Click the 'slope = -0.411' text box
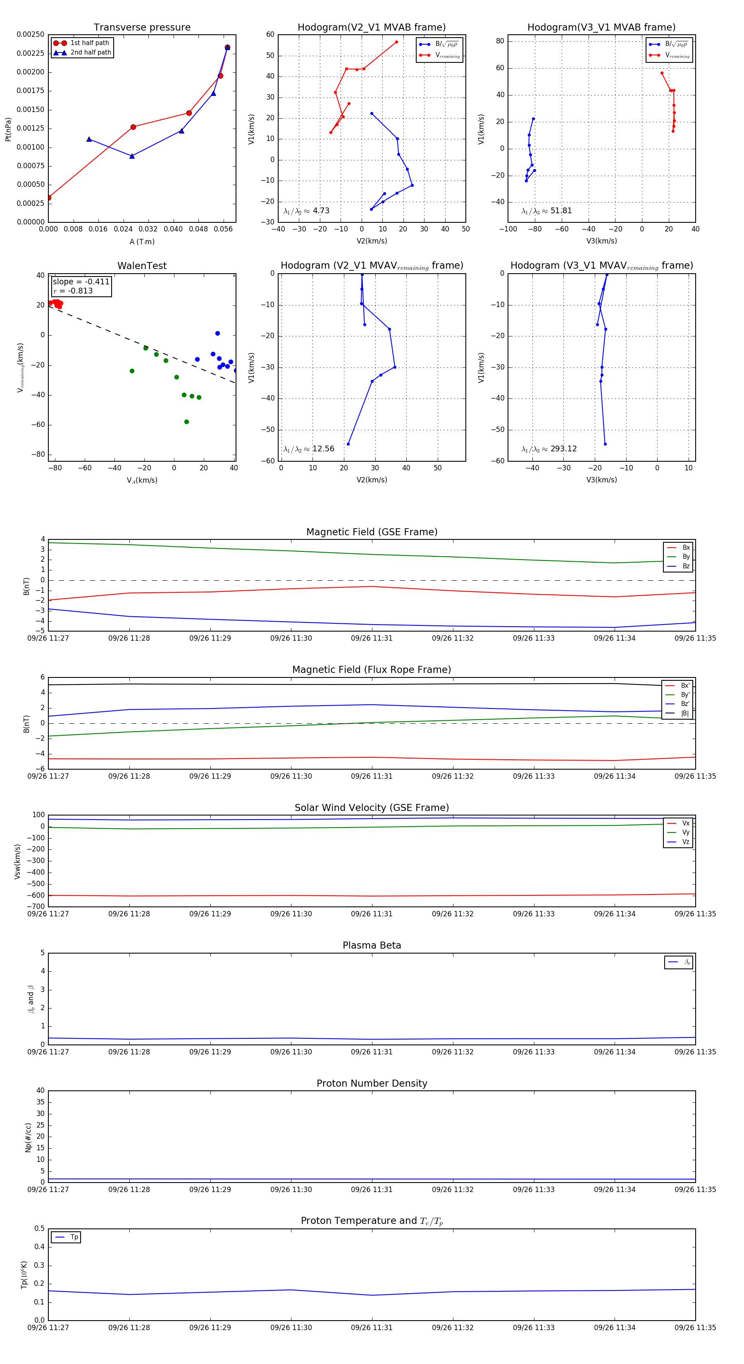Viewport: 744px width, 1364px height. click(81, 282)
